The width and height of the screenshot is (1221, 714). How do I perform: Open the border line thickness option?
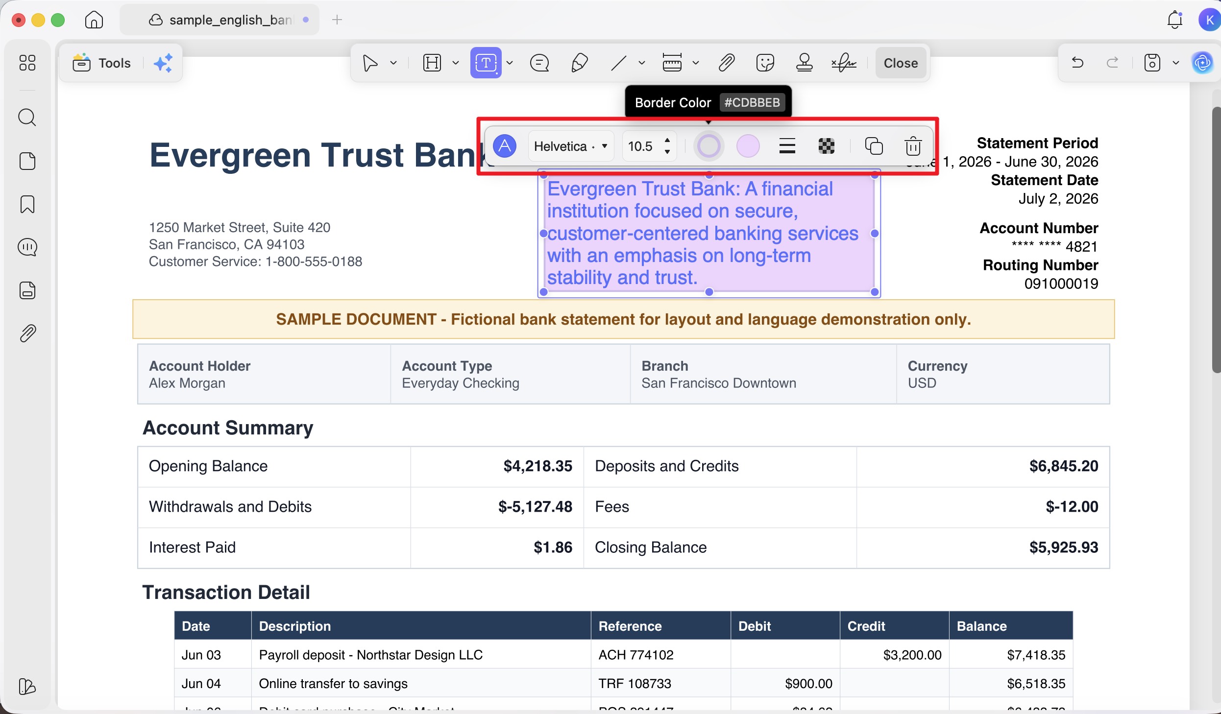click(x=787, y=146)
